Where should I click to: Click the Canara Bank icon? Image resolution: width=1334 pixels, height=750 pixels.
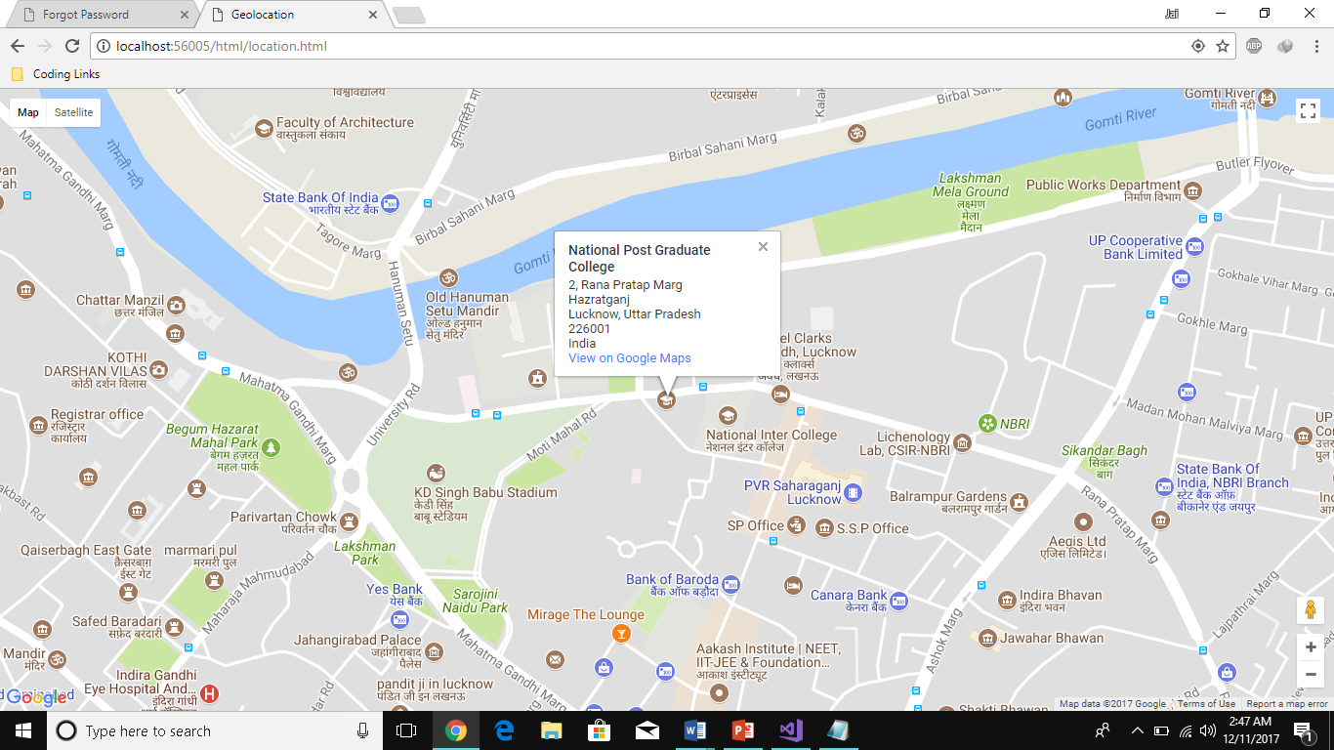[x=899, y=601]
